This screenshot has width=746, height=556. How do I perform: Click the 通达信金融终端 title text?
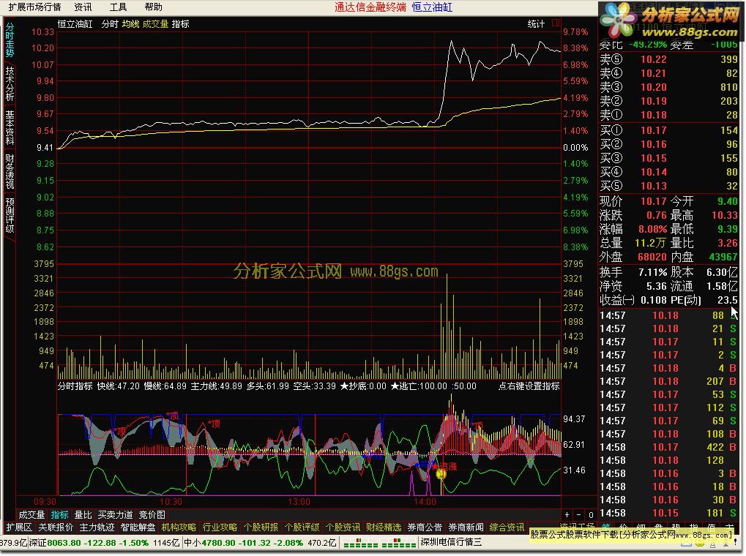click(370, 7)
